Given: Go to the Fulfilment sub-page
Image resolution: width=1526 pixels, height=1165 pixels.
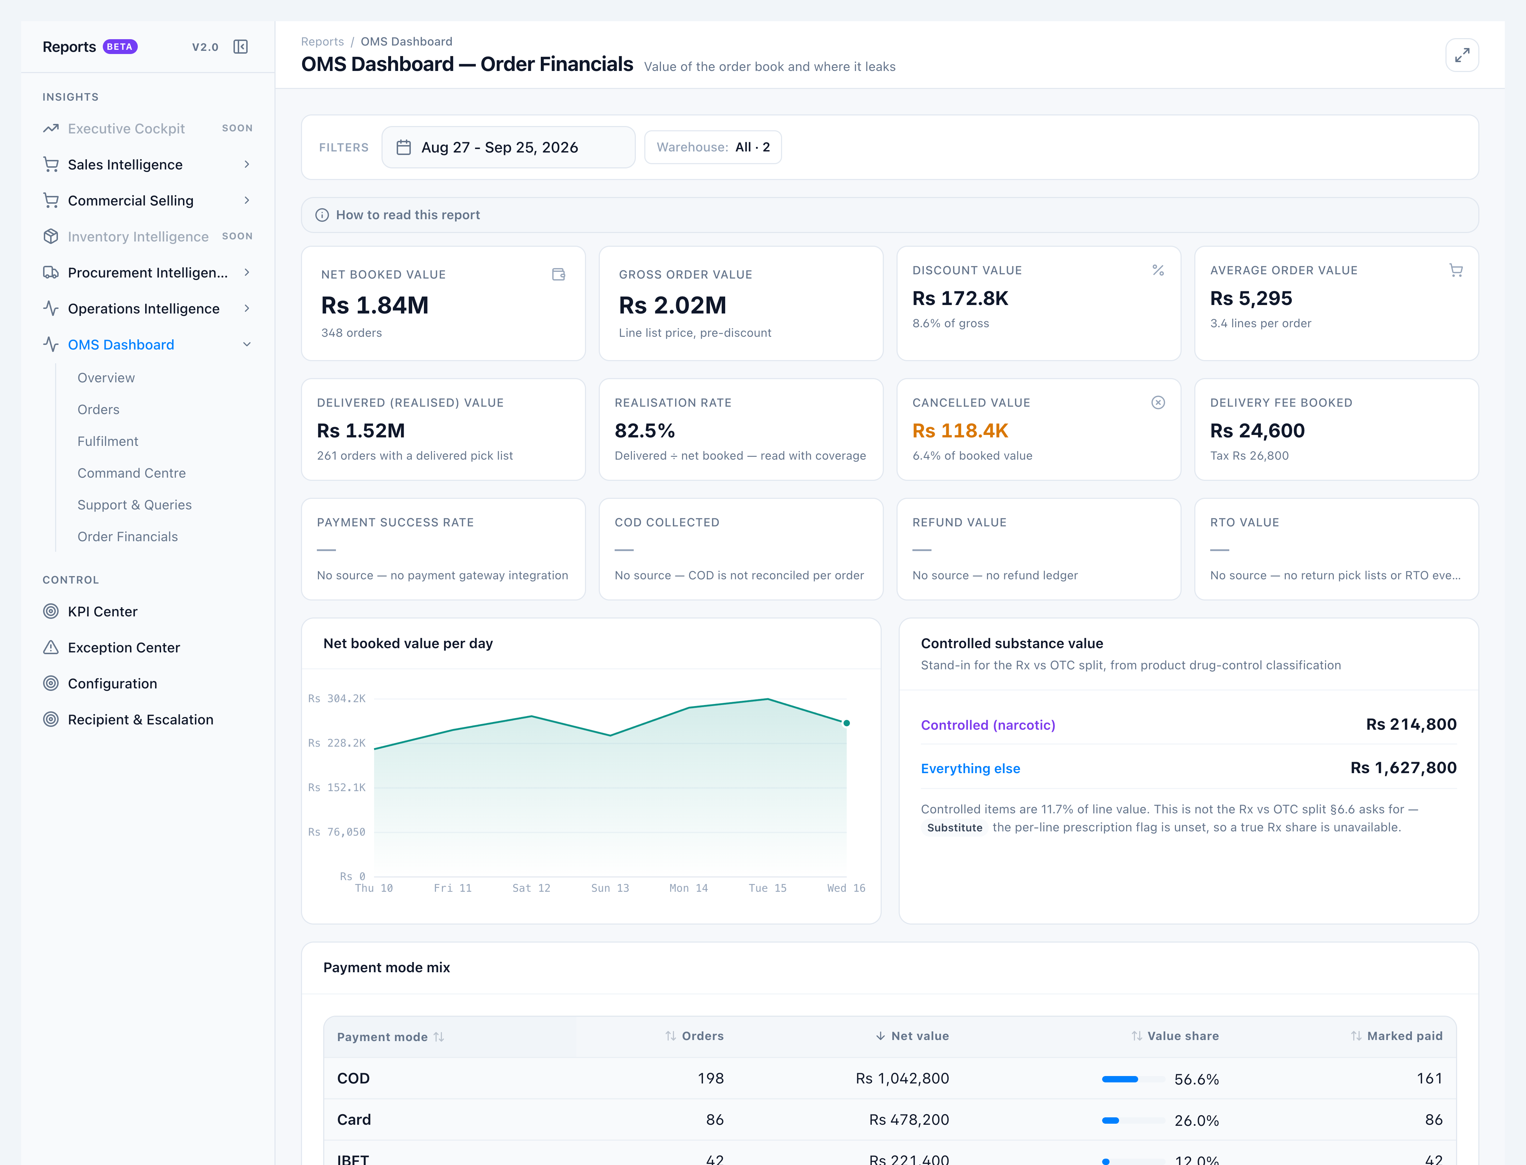Looking at the screenshot, I should tap(108, 442).
